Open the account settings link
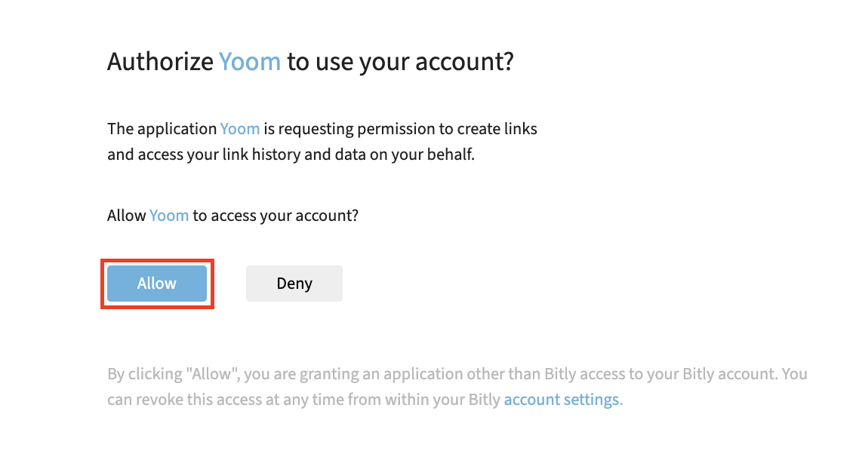859x460 pixels. click(x=562, y=400)
